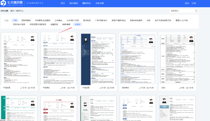Image resolution: width=210 pixels, height=121 pixels.
Task: Click 首页 in the breadcrumb
Action: pyautogui.click(x=12, y=11)
